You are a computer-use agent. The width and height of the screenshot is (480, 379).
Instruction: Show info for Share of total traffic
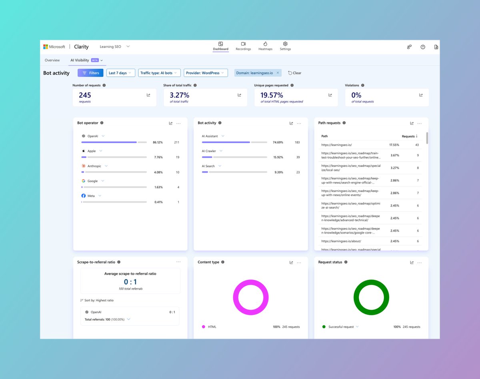(195, 85)
